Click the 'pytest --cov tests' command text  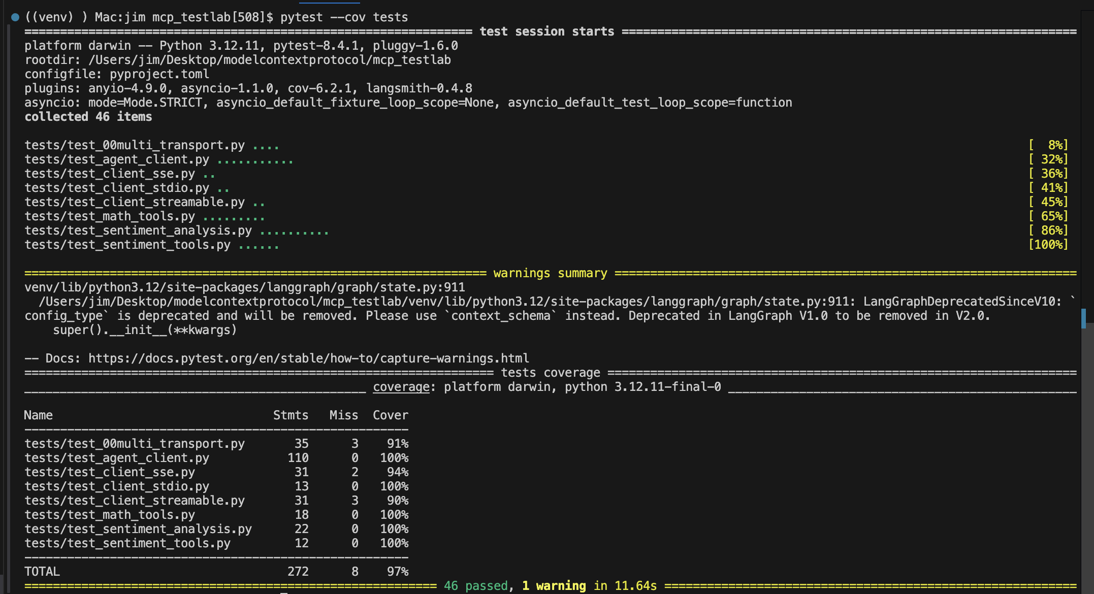pos(344,17)
